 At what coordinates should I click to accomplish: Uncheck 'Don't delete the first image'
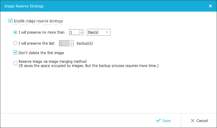tap(15, 53)
